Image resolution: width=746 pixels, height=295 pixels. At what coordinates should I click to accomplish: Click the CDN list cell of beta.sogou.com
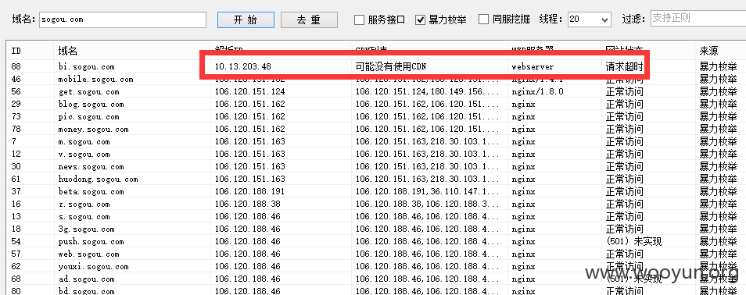(x=427, y=191)
